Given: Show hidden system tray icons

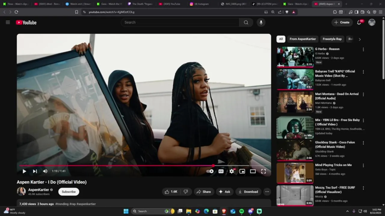Looking at the screenshot, I should point(347,211).
